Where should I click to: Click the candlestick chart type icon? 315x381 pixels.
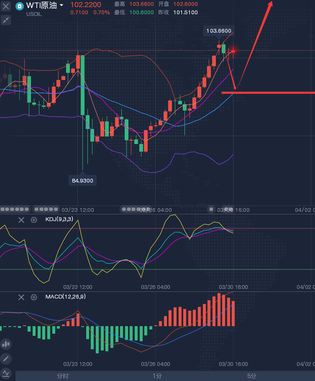pos(6,344)
